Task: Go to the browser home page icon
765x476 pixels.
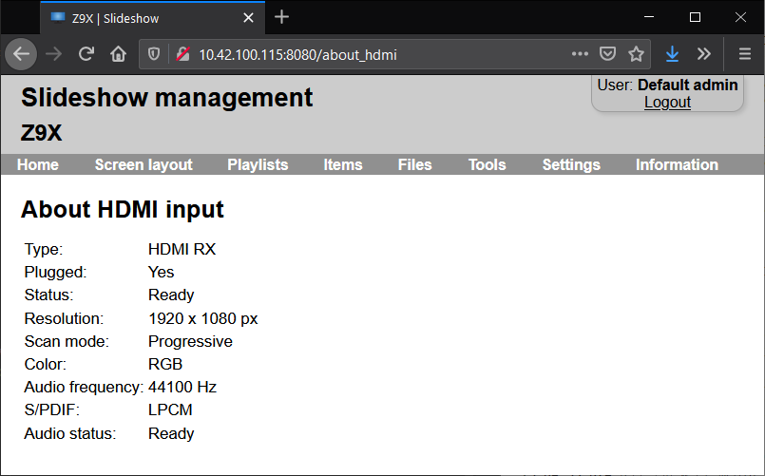Action: pos(118,53)
